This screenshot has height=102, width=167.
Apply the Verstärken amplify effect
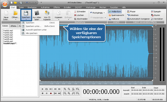[157, 19]
